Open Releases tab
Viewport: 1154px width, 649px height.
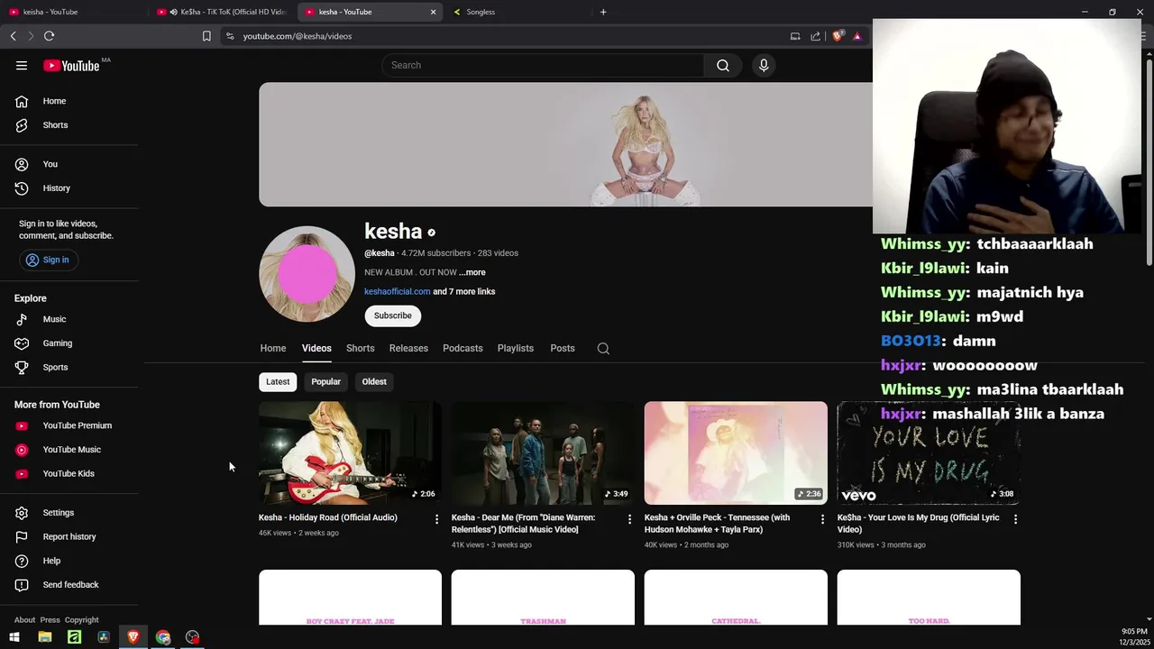click(x=408, y=348)
